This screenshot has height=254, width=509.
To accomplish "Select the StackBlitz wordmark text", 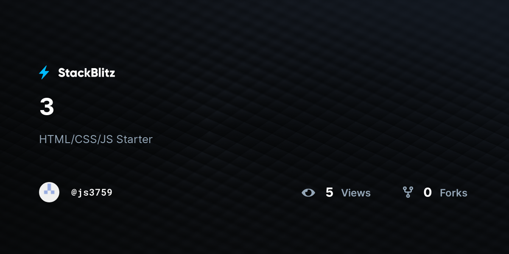I will click(x=87, y=73).
